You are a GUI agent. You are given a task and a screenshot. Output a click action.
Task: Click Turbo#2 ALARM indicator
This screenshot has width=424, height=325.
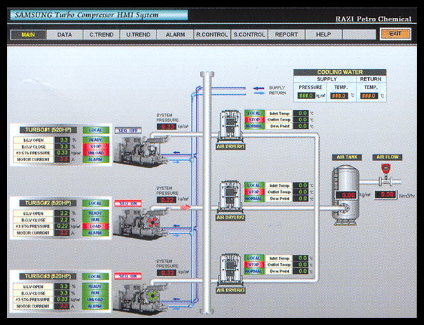[x=95, y=233]
